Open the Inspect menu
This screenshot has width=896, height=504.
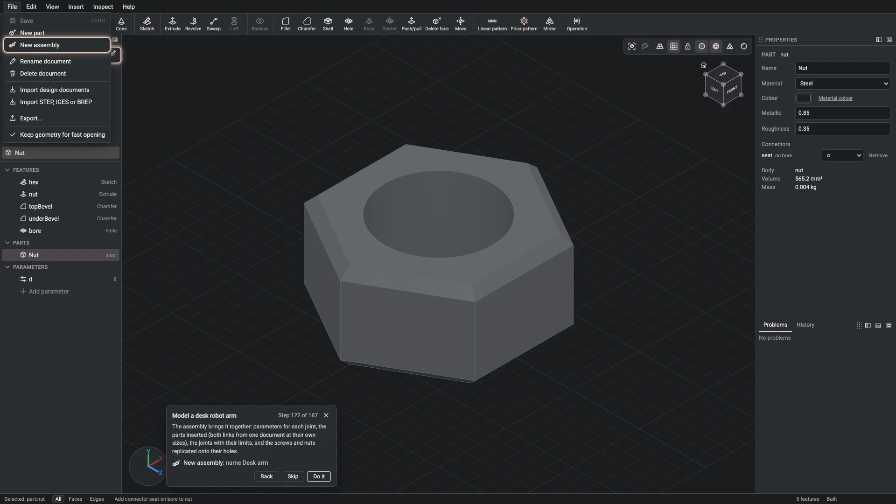pos(103,7)
